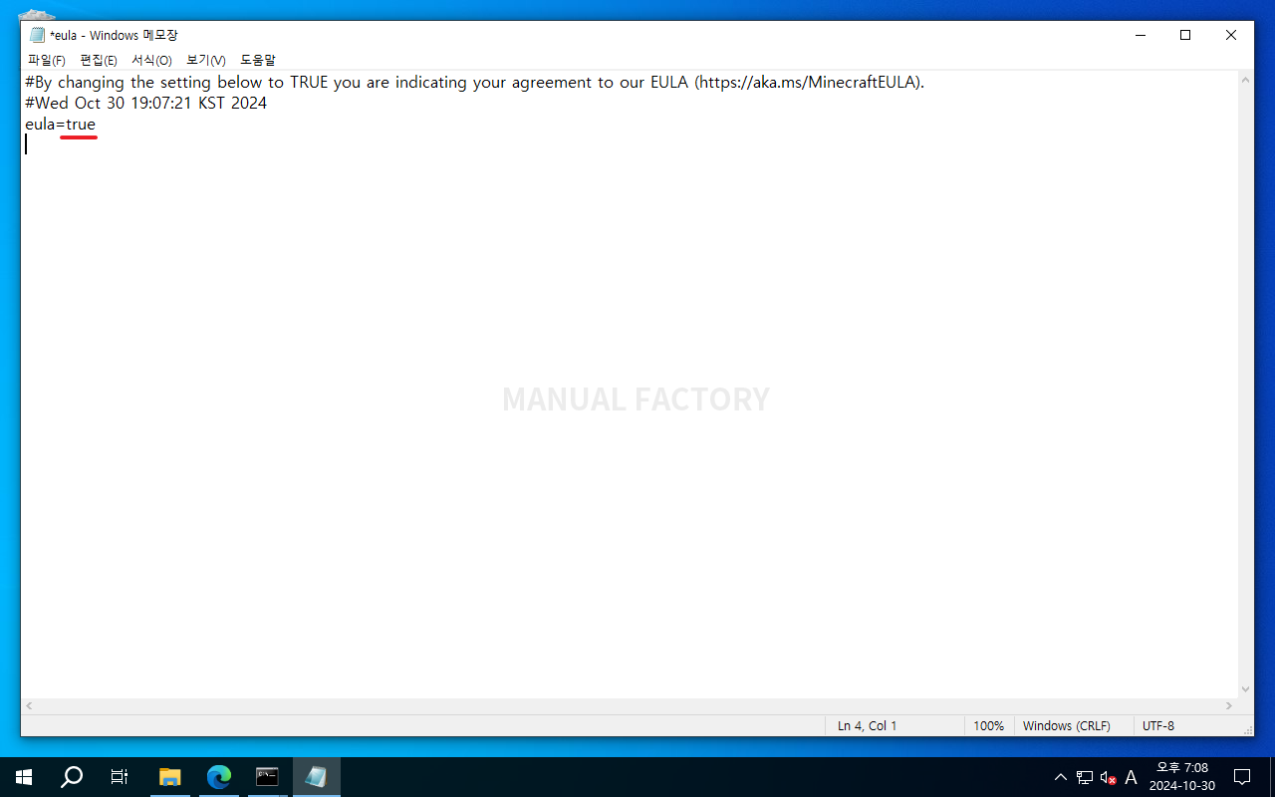Click 'UTF-8' encoding status entry
This screenshot has height=797, width=1275.
[1158, 726]
